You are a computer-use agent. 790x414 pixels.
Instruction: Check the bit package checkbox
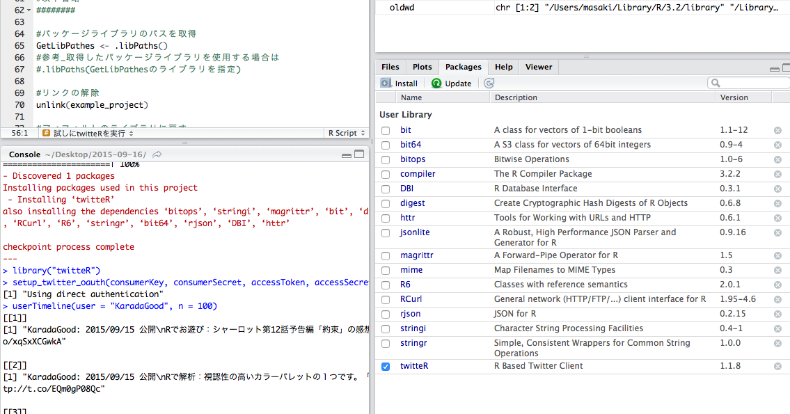pyautogui.click(x=386, y=130)
